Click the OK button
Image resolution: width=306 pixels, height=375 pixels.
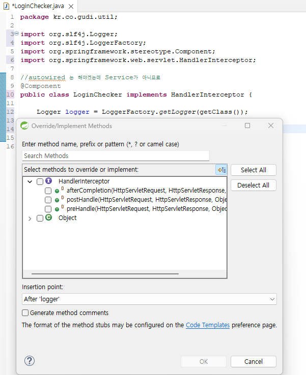[x=204, y=361]
